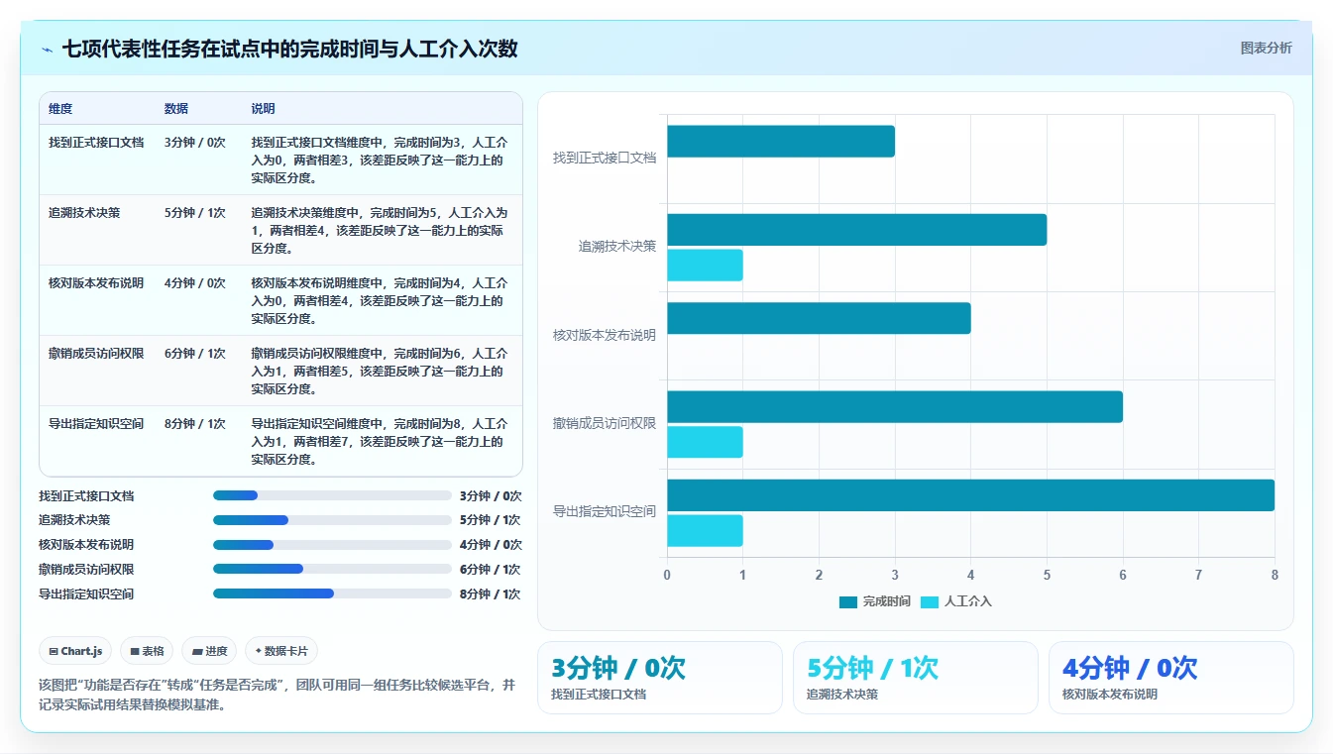
Task: Click the 图表分析 label in the header
Action: tap(1266, 48)
